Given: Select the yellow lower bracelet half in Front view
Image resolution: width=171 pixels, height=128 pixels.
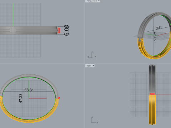Looking at the screenshot, I should 29,121.
